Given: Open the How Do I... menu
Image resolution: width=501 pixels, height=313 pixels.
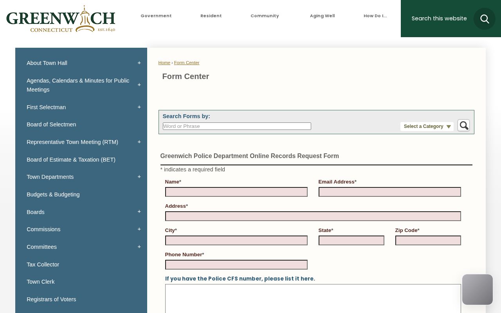Looking at the screenshot, I should click(x=375, y=16).
